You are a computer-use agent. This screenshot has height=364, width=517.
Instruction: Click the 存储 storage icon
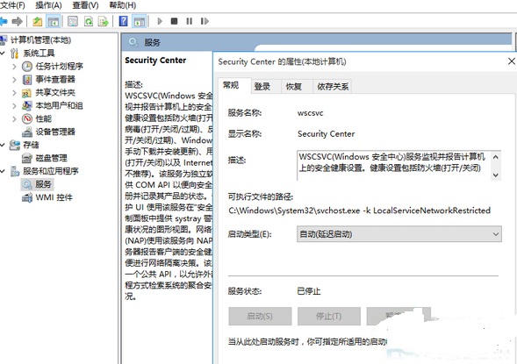point(15,145)
